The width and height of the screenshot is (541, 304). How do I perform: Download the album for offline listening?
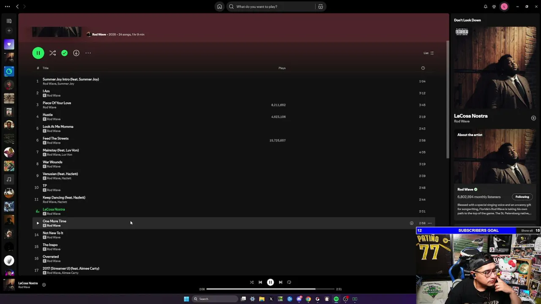[x=76, y=53]
